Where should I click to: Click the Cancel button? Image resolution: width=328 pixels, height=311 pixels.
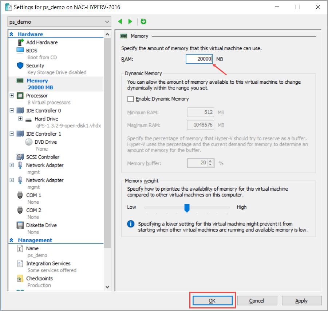click(x=257, y=300)
